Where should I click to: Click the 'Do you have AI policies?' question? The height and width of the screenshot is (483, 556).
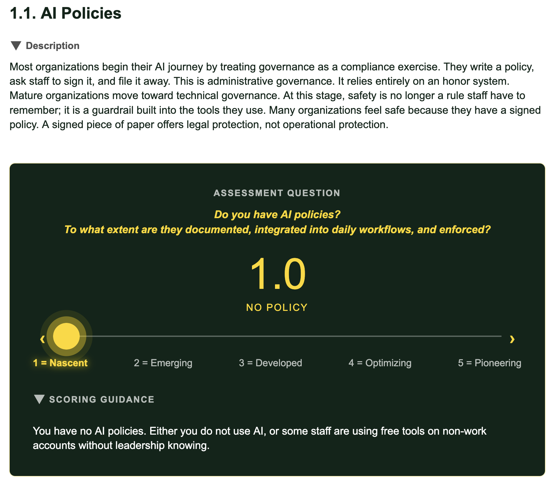point(277,214)
